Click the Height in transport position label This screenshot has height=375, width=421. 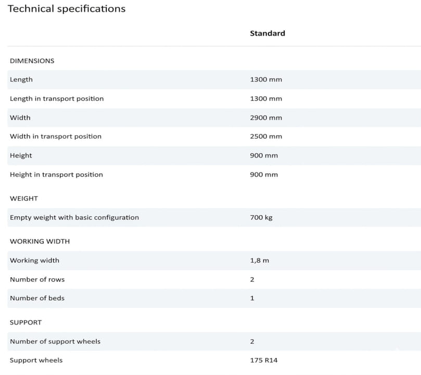point(56,175)
